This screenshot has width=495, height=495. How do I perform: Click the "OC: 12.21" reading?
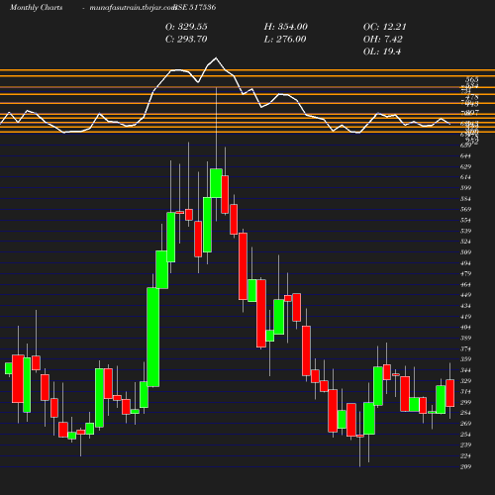click(385, 27)
